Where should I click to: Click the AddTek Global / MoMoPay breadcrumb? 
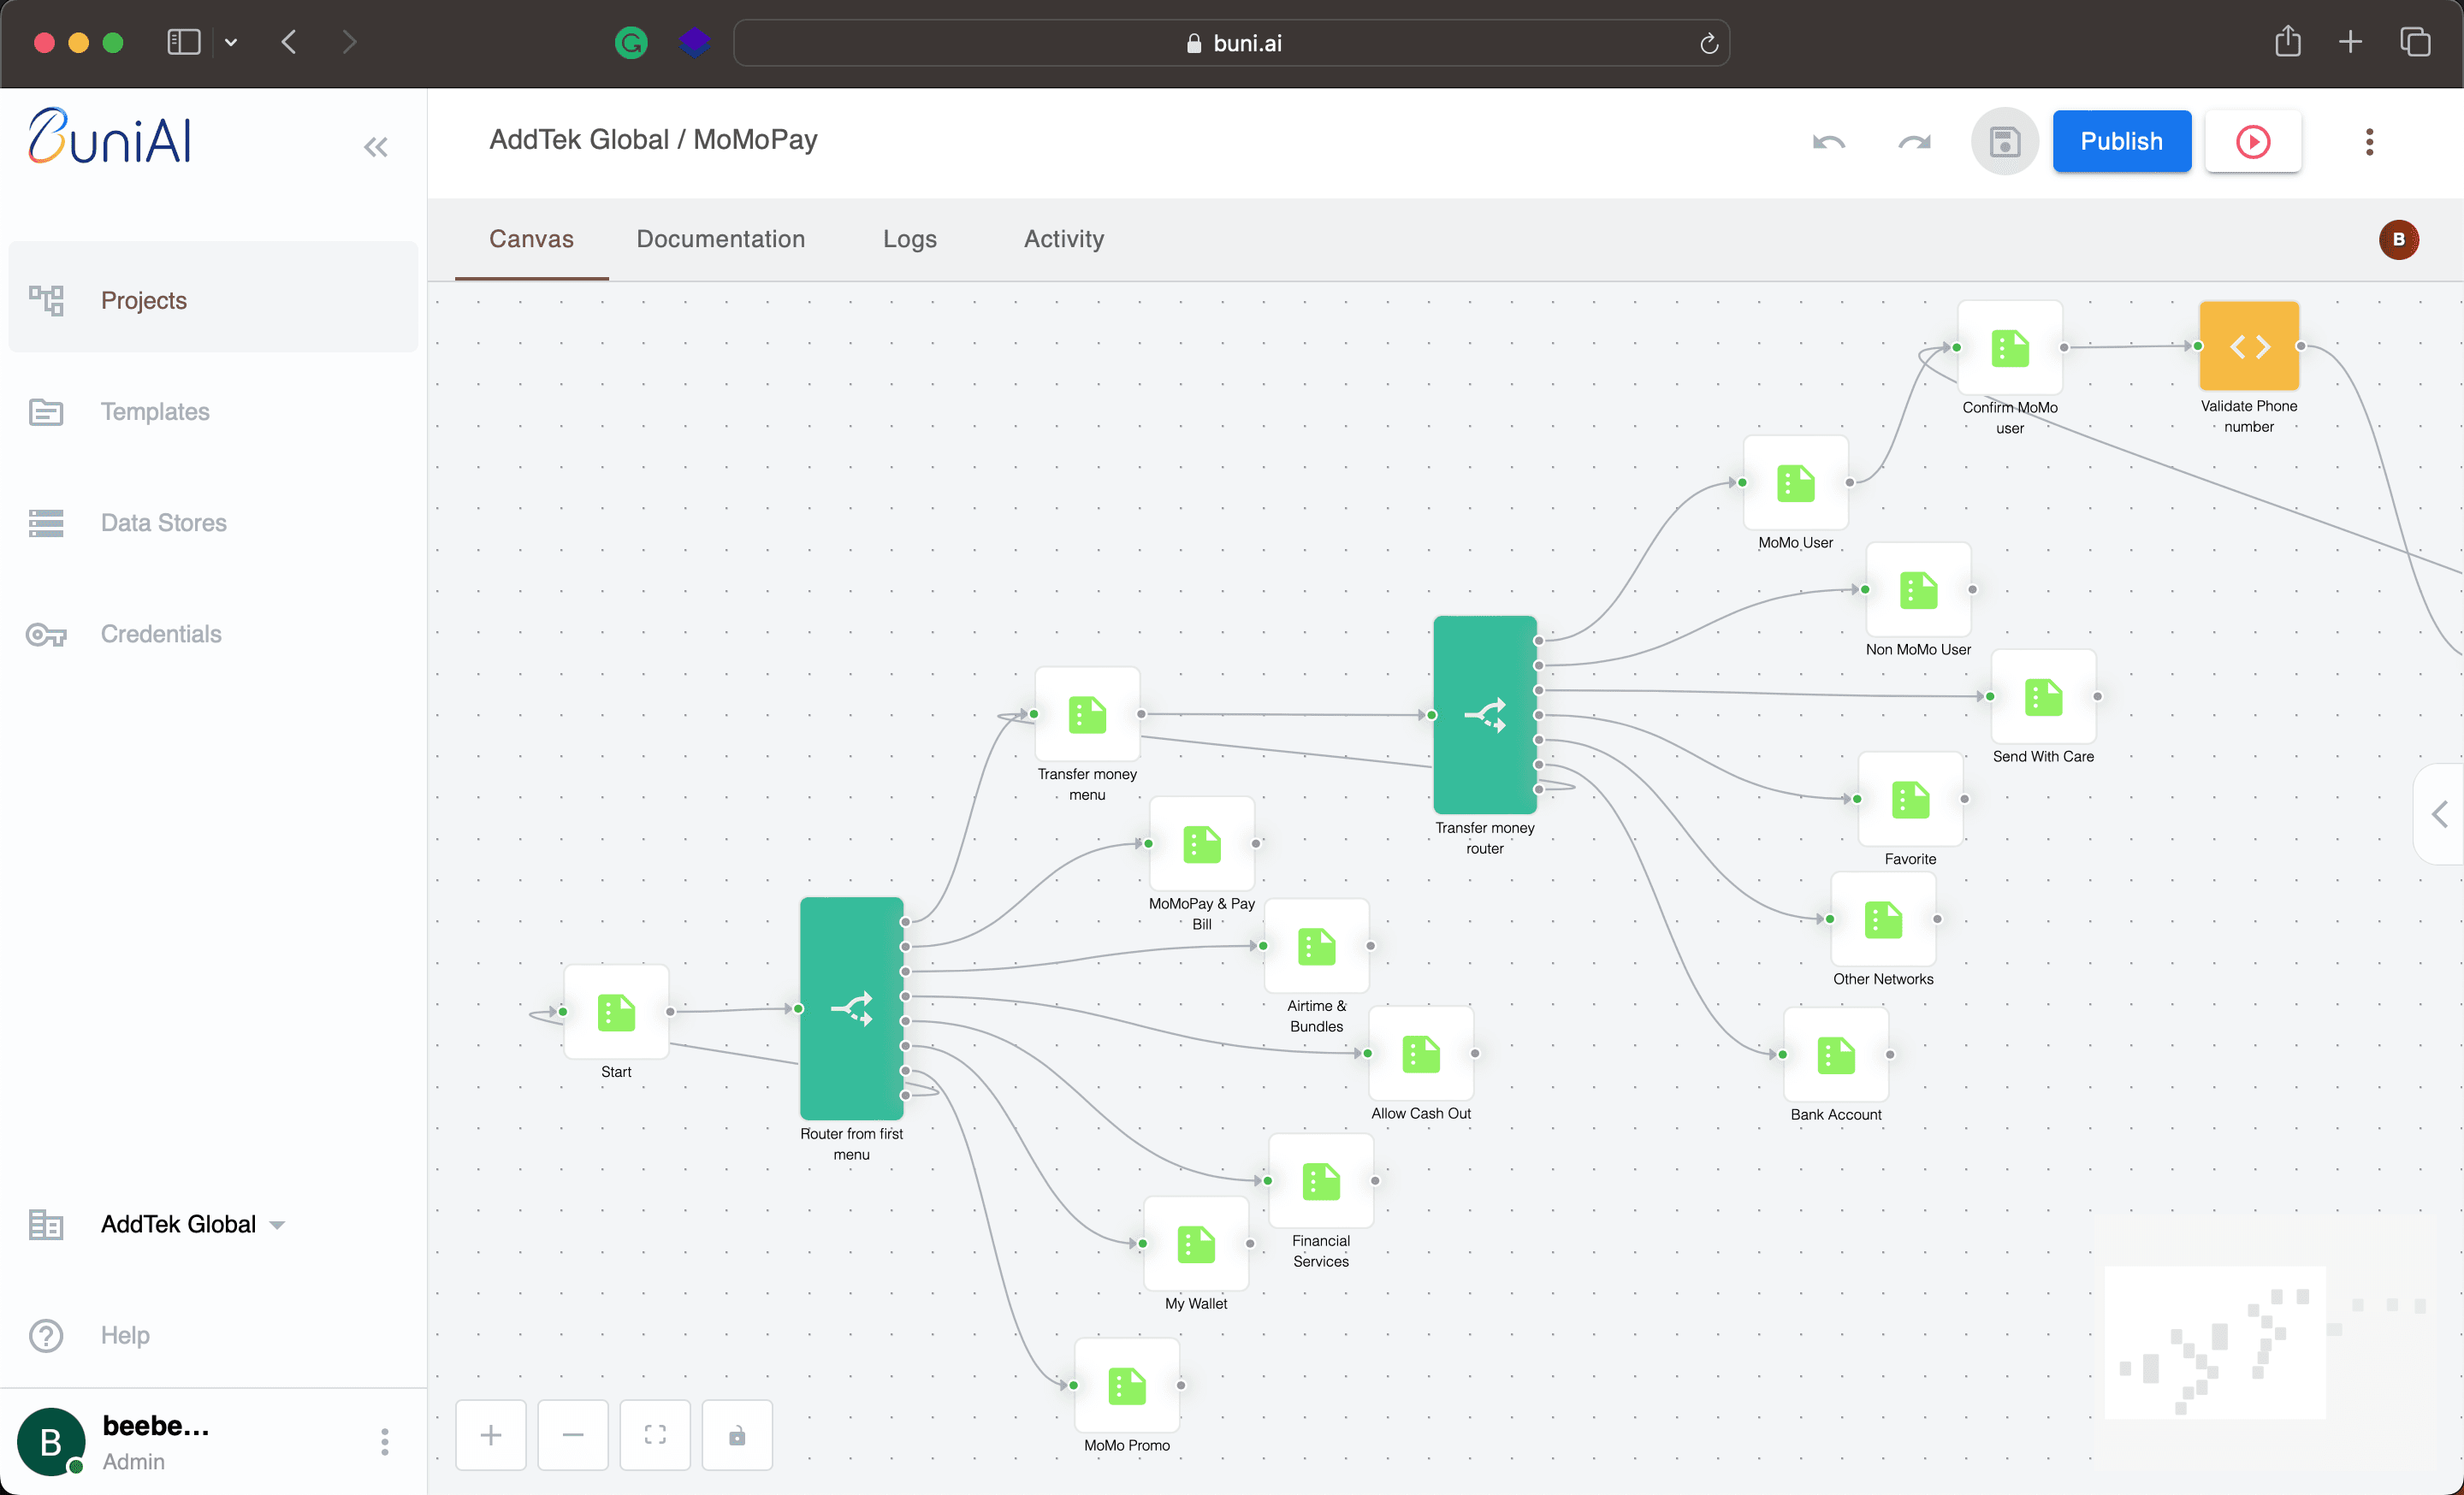pos(653,140)
